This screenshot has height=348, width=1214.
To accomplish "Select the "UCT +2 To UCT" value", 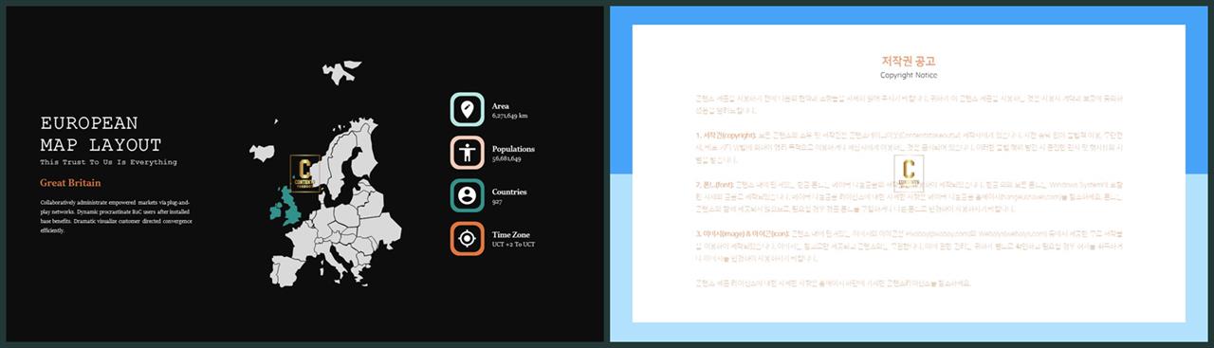I will [513, 245].
